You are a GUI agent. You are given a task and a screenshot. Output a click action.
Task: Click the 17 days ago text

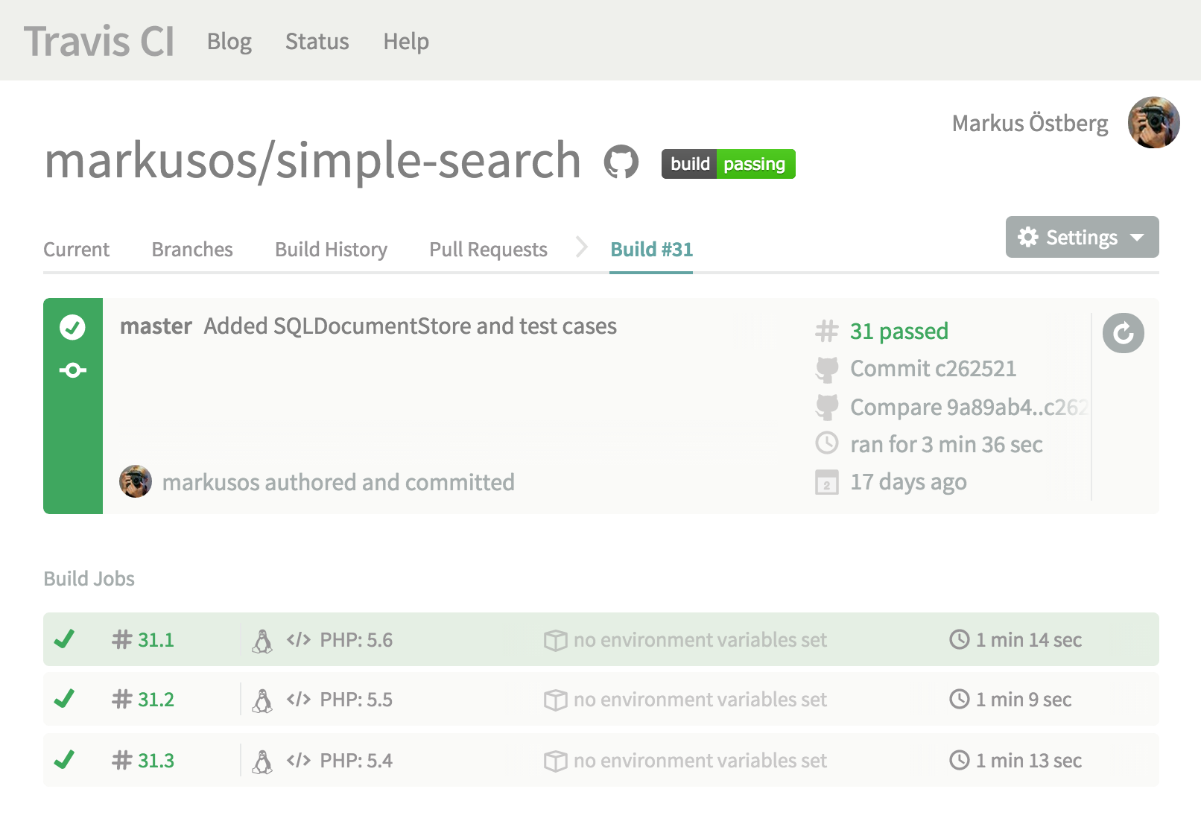(x=908, y=482)
